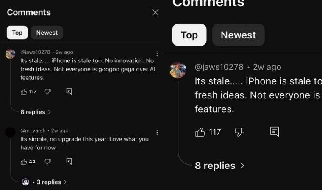Like the @jaws10278 comment in left panel
This screenshot has height=190, width=322.
click(24, 91)
